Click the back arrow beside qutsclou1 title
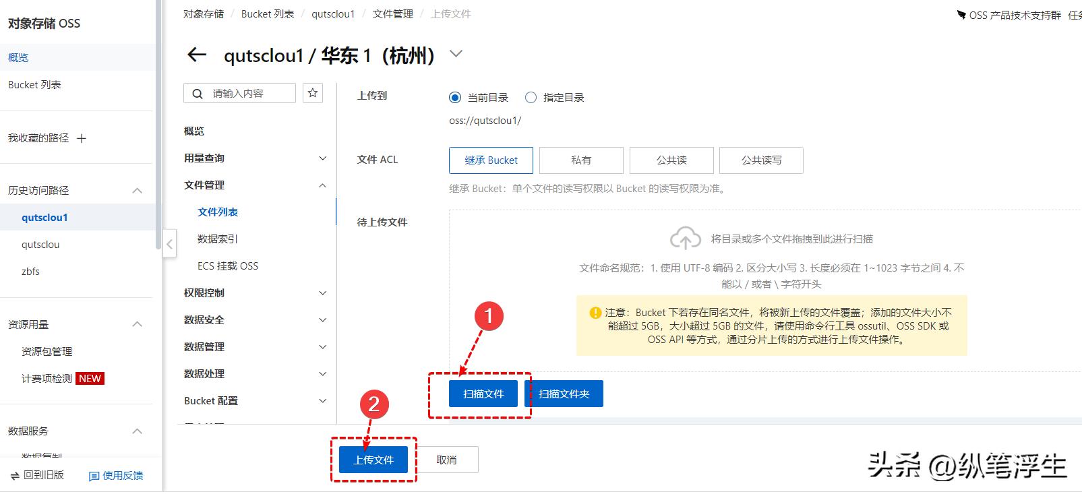This screenshot has height=494, width=1082. [196, 55]
